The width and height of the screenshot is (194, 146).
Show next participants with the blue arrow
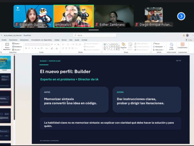tap(181, 16)
